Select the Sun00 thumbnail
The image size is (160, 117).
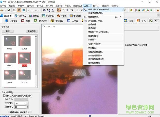[10, 41]
